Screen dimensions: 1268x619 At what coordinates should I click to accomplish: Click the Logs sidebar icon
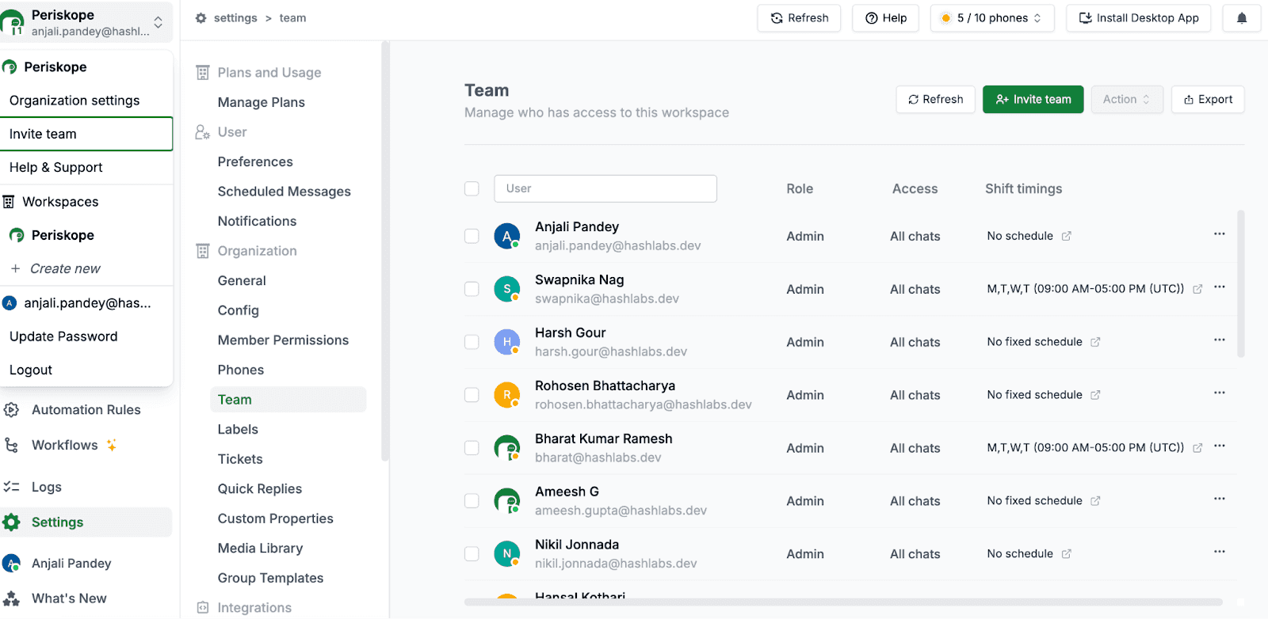11,487
